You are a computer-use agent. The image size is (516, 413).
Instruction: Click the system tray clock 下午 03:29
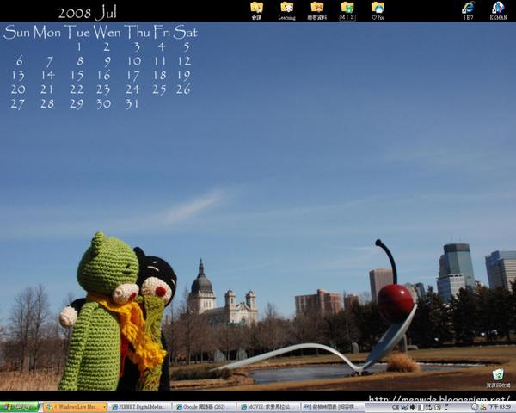[500, 407]
